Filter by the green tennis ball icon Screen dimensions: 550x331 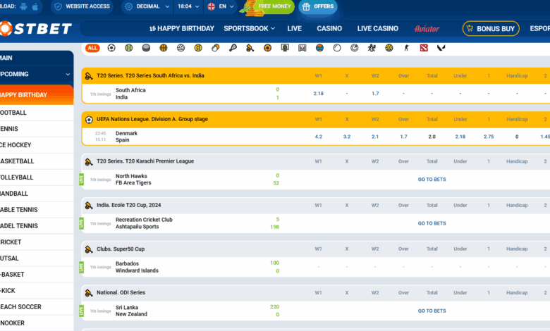point(129,48)
